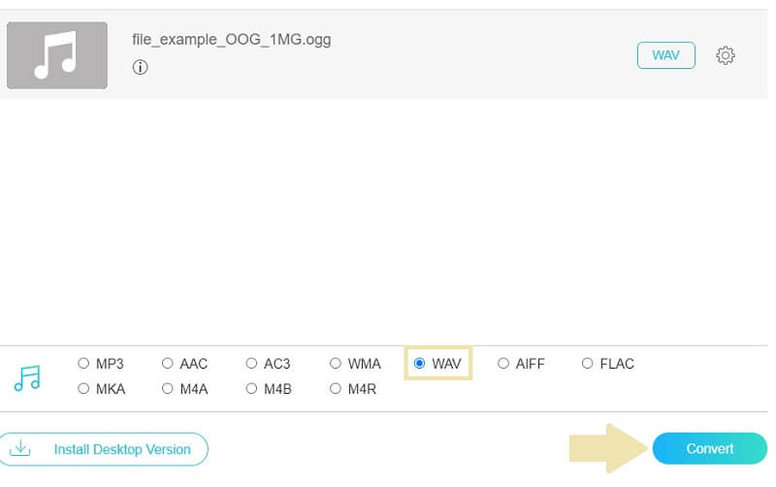Click the audio format music notes icon
Screen dimensions: 776x487
27,377
